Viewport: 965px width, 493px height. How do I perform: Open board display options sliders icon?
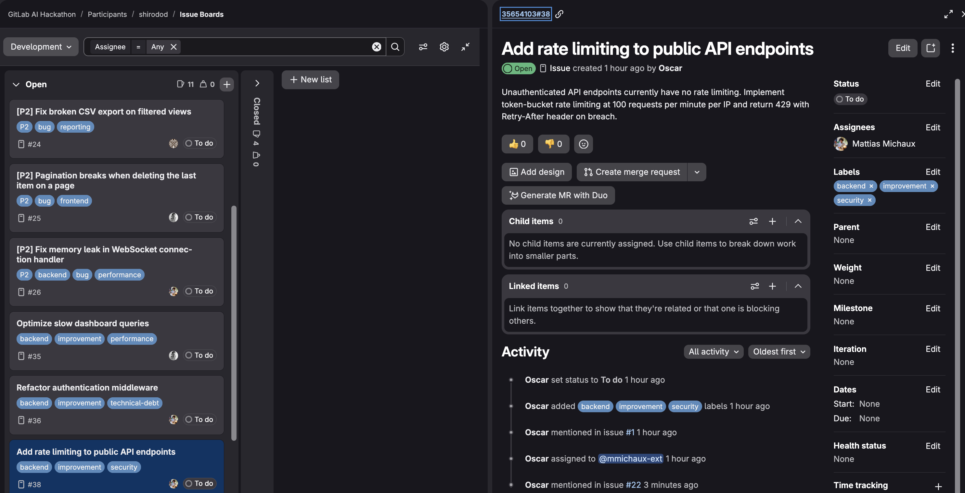tap(423, 47)
